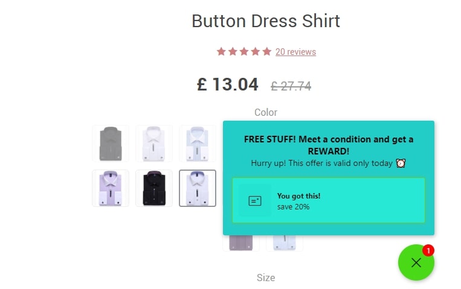This screenshot has height=289, width=461.
Task: Click the five-star rating icons
Action: (244, 52)
